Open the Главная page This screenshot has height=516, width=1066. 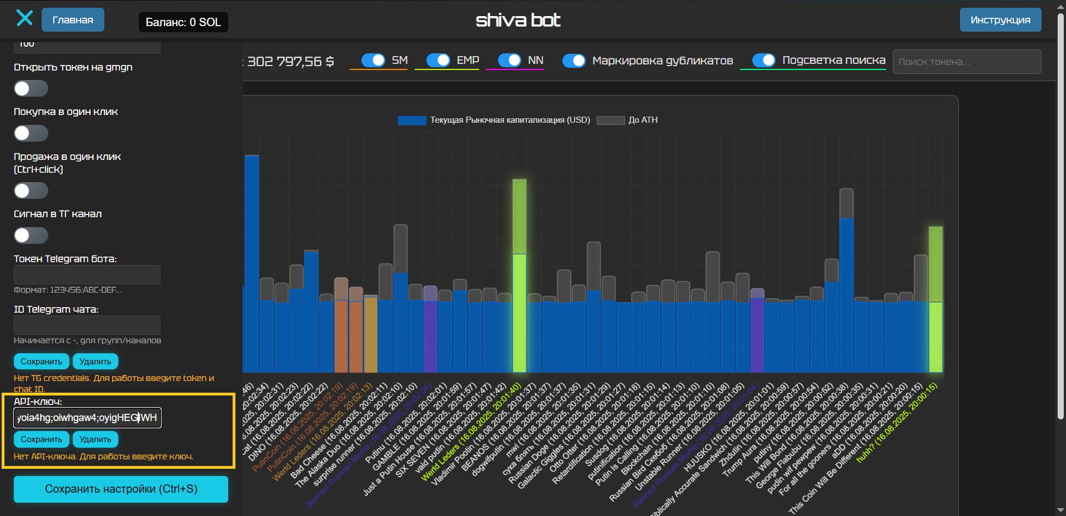(x=73, y=20)
